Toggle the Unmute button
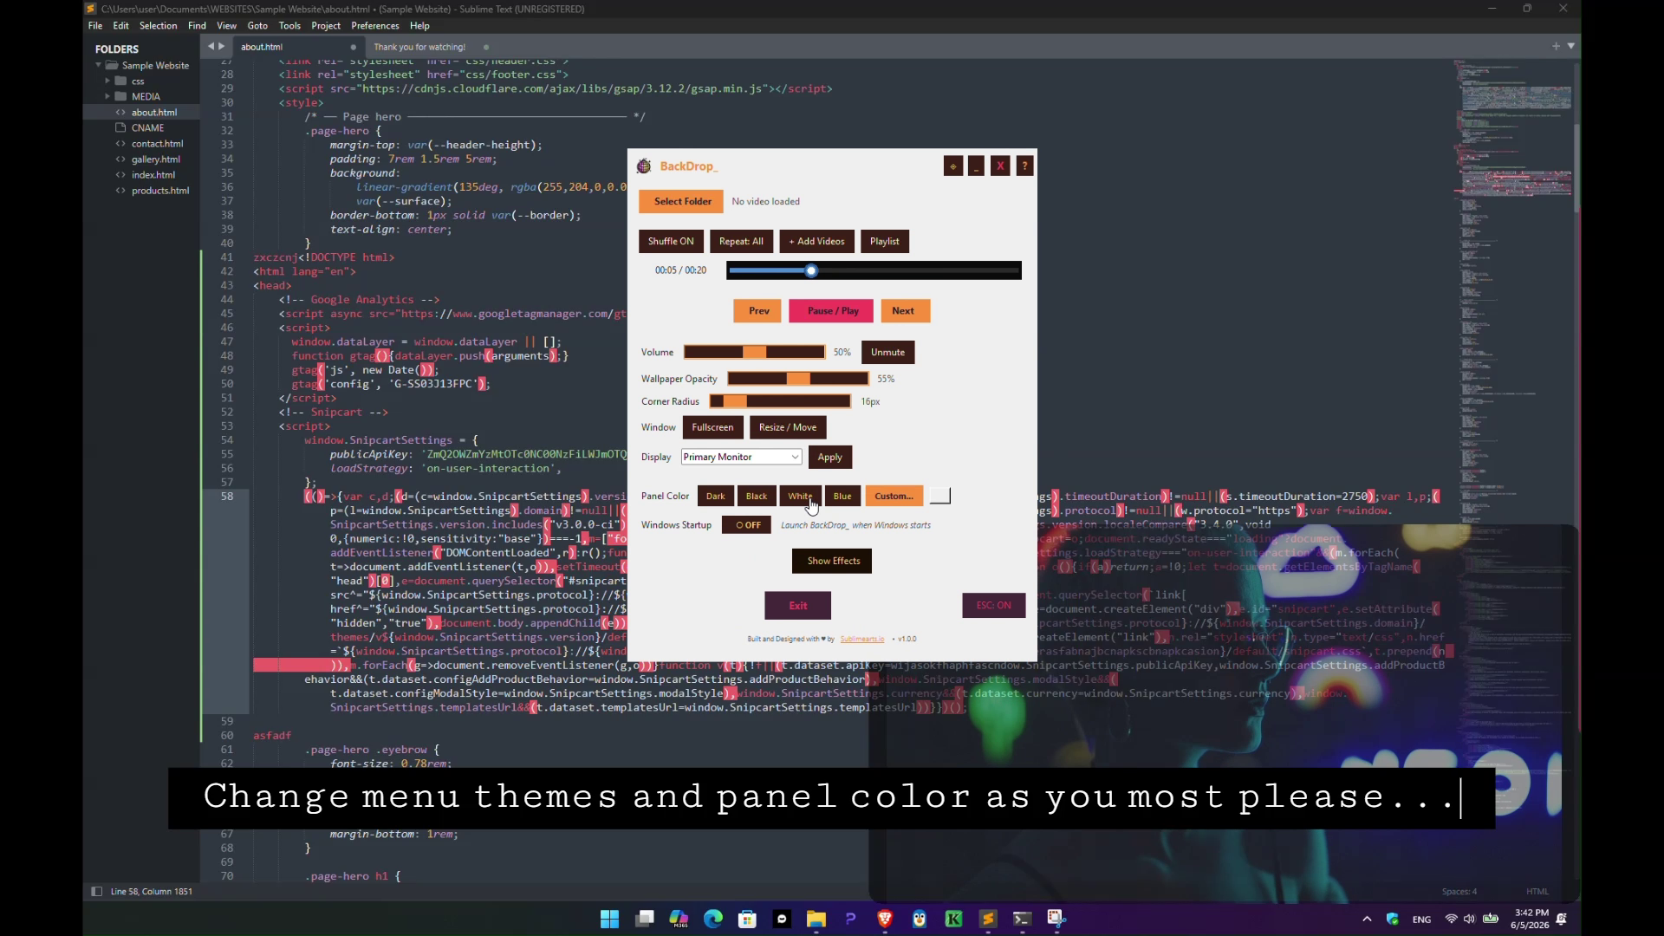This screenshot has width=1664, height=936. click(x=887, y=352)
